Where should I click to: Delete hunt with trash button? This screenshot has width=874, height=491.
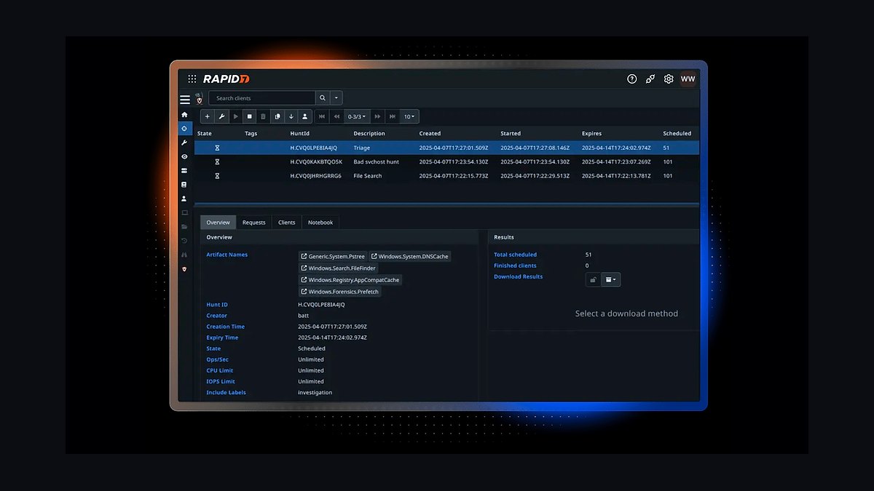[x=263, y=116]
